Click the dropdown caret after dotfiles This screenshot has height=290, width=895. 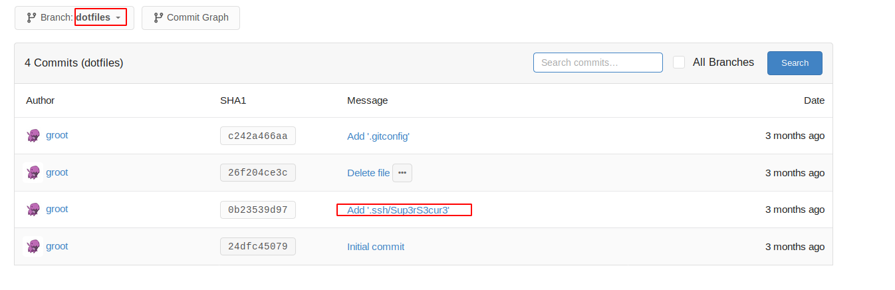118,18
